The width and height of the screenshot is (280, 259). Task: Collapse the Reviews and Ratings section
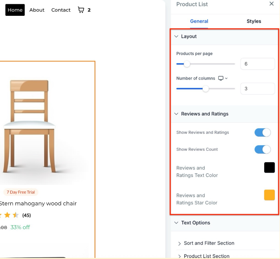(176, 114)
